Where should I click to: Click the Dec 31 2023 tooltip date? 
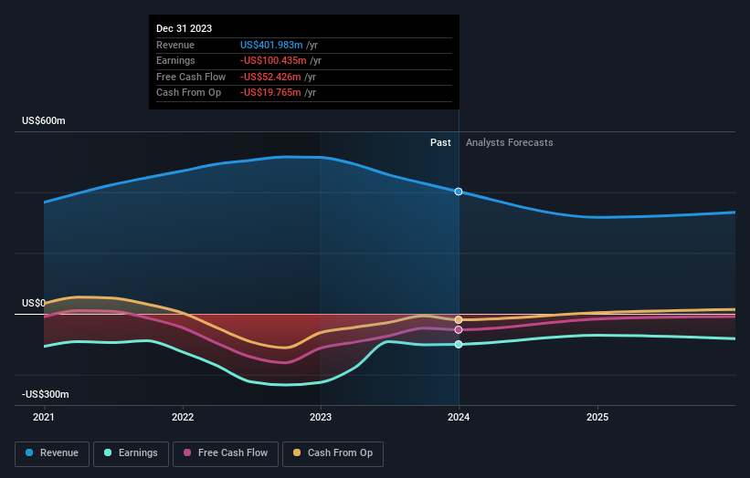coord(185,28)
